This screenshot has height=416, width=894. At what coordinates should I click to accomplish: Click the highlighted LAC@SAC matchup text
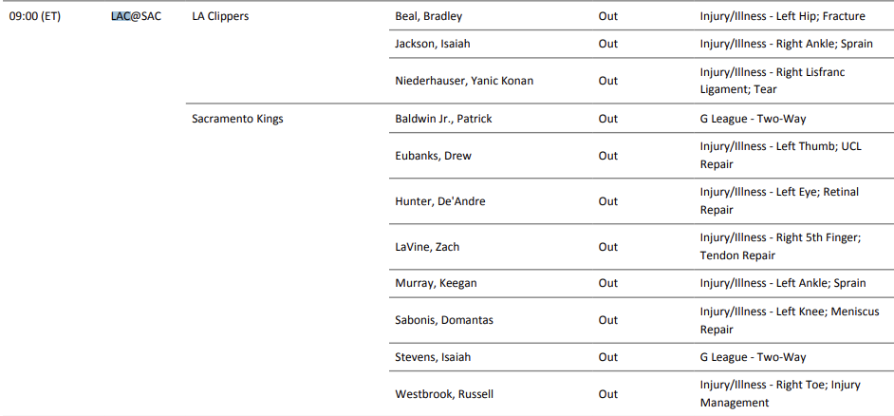[x=136, y=16]
